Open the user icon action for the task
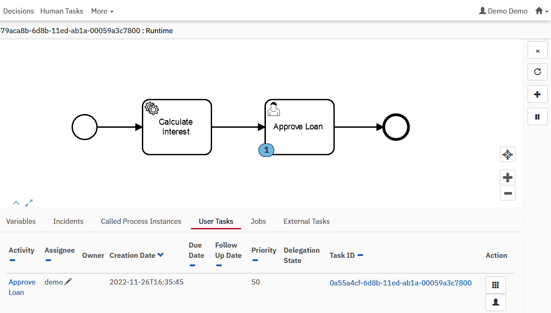This screenshot has height=313, width=551. coord(495,302)
